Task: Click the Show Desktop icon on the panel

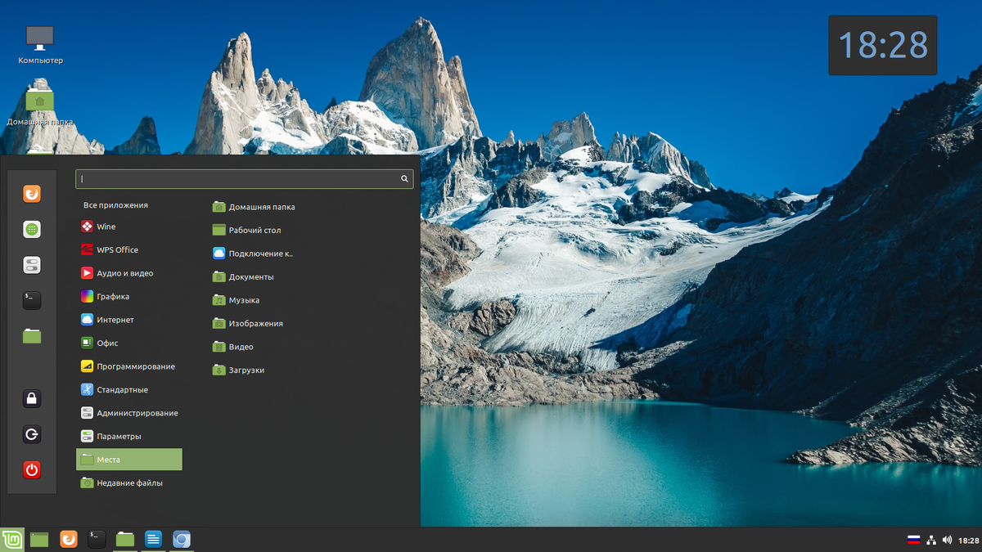Action: coord(39,539)
